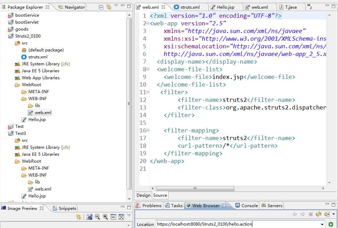Close the Web Browser view tab
Viewport: 338px width, 228px height.
click(x=224, y=205)
